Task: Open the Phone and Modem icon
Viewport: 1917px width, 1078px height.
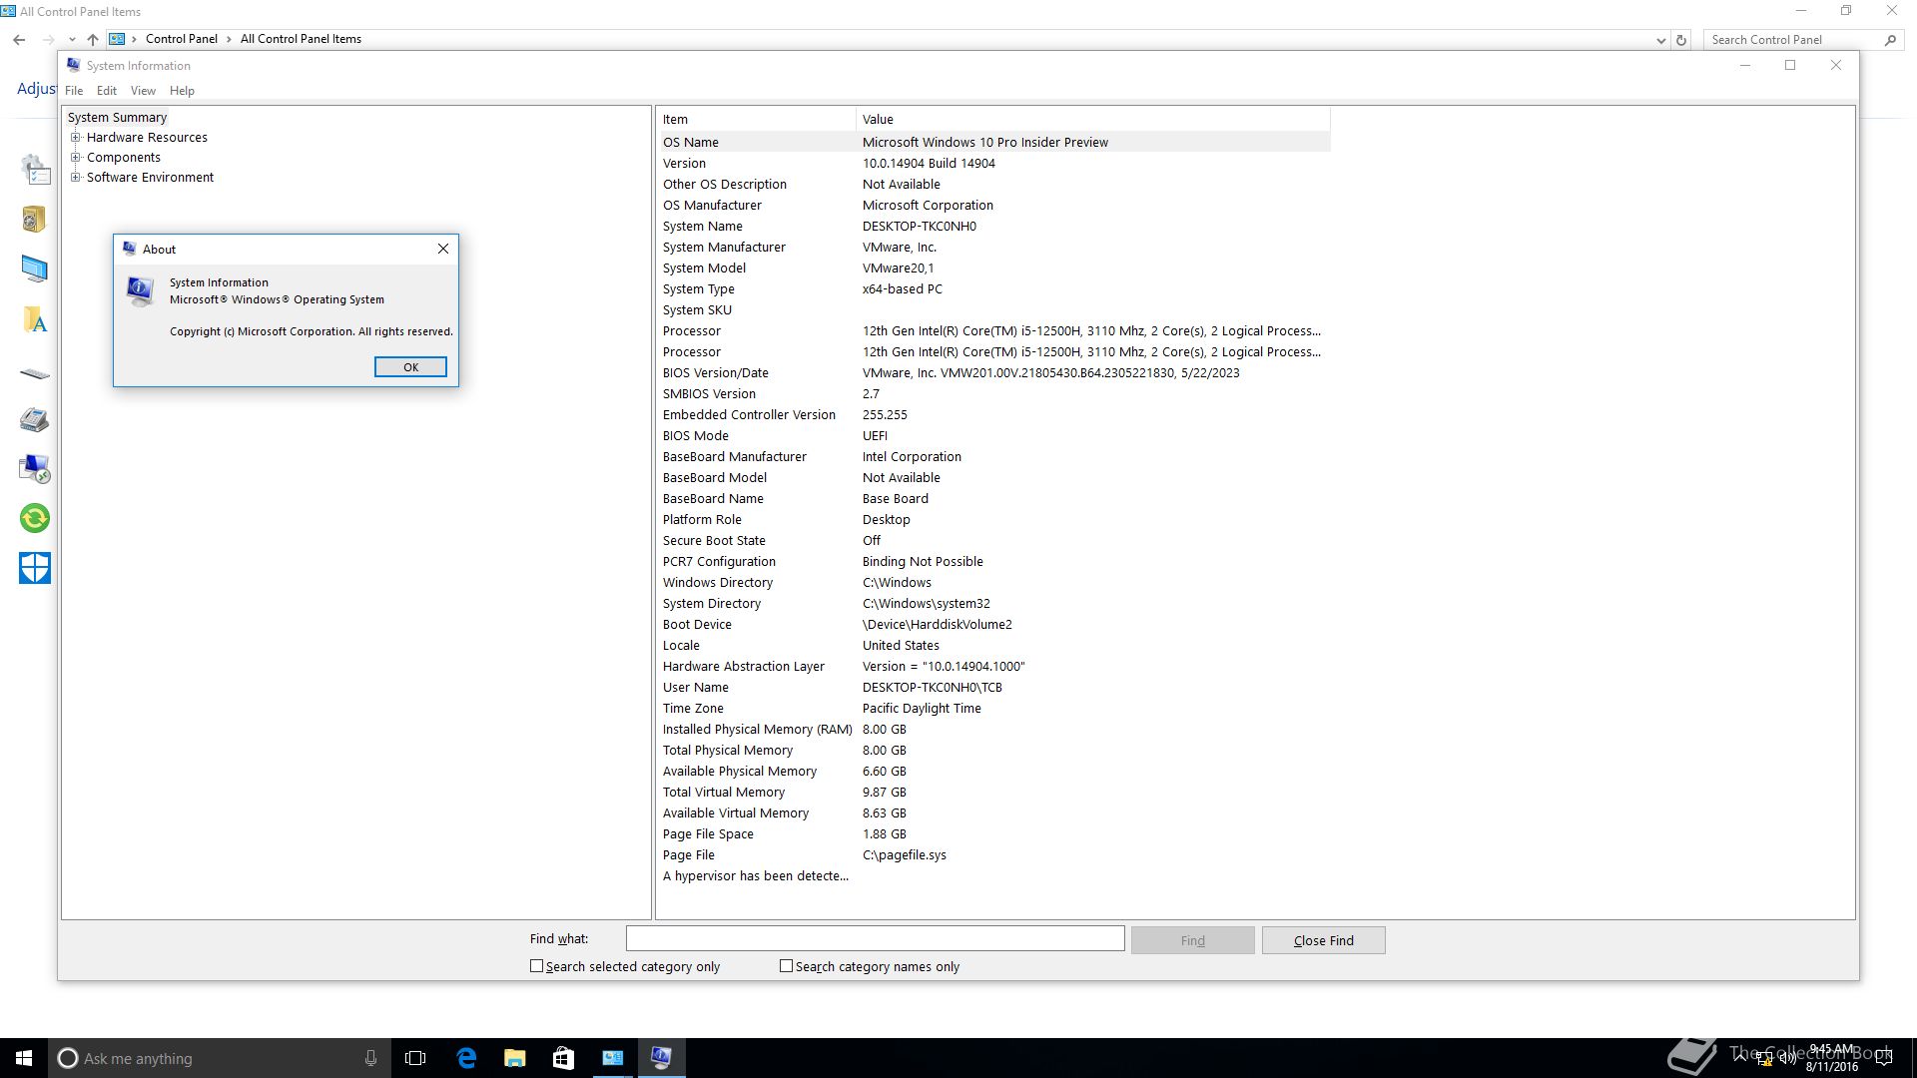Action: pyautogui.click(x=34, y=419)
